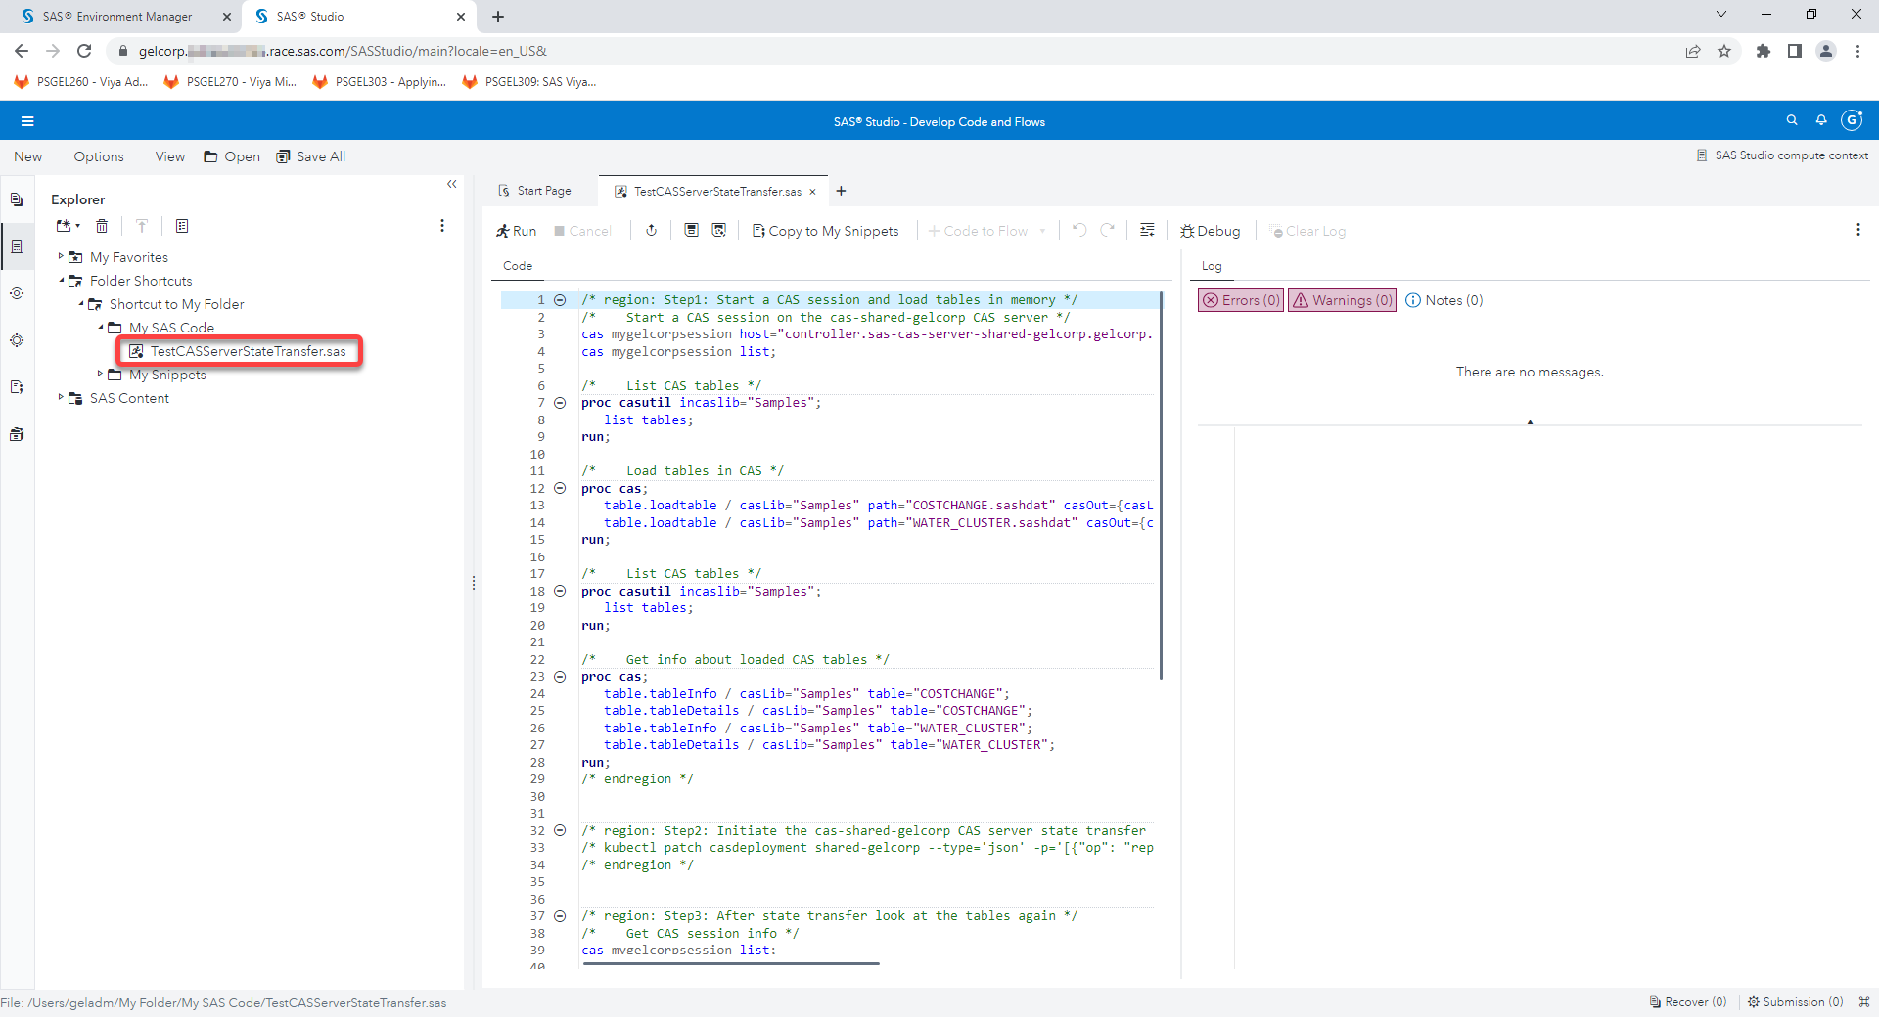Select the Explorer sidebar icon
Image resolution: width=1879 pixels, height=1017 pixels.
coord(17,246)
